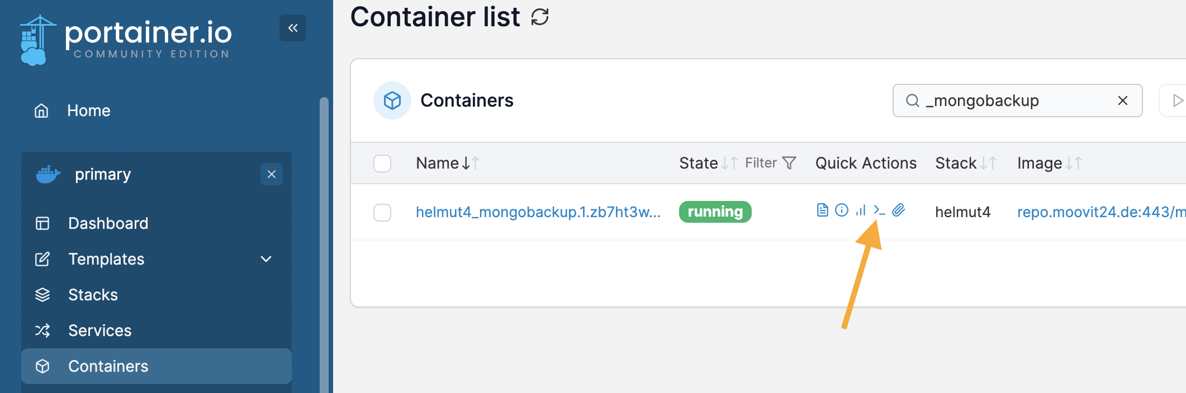The image size is (1186, 393).
Task: Refresh the container list
Action: point(540,17)
